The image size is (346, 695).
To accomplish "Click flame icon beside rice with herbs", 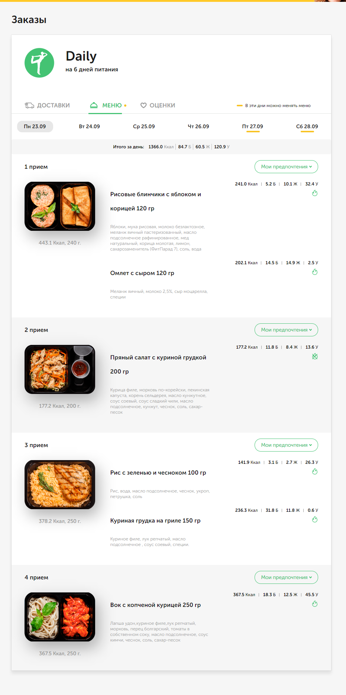I will pos(315,472).
